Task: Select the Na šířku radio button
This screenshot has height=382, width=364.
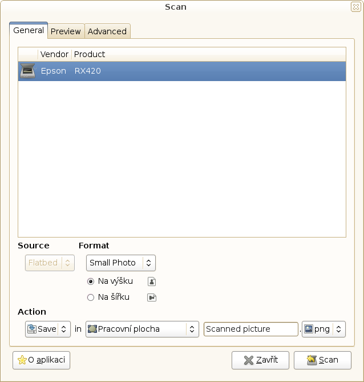Action: click(x=91, y=297)
